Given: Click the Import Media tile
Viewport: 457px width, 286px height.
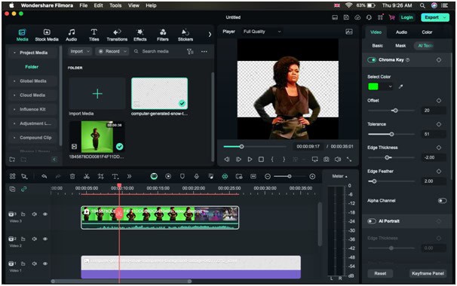Looking at the screenshot, I should coord(97,93).
